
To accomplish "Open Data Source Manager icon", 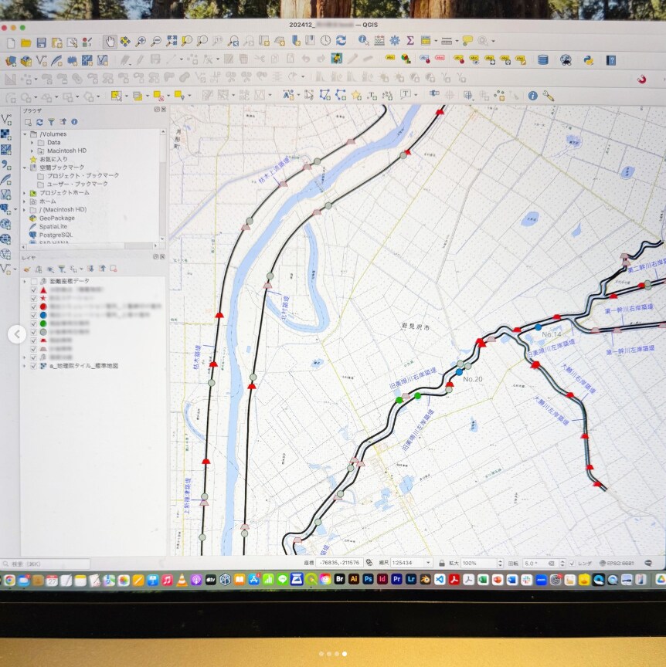I will [x=11, y=61].
